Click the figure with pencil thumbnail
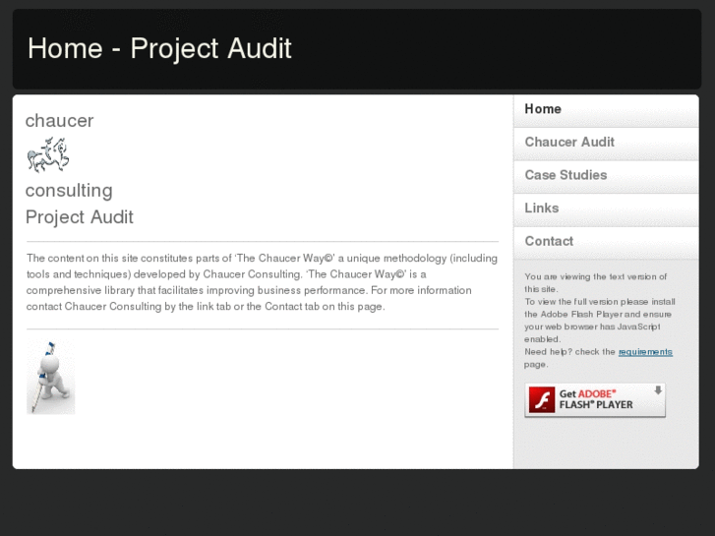Image resolution: width=715 pixels, height=536 pixels. coord(50,377)
